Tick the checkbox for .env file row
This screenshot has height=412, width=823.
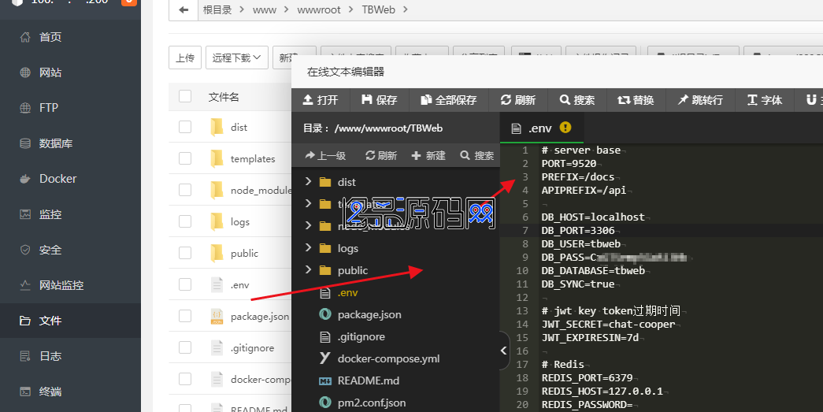[185, 284]
